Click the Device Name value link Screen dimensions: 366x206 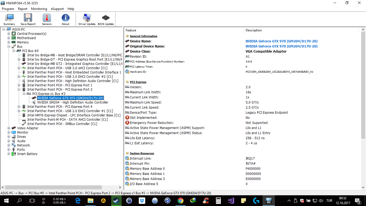(282, 41)
